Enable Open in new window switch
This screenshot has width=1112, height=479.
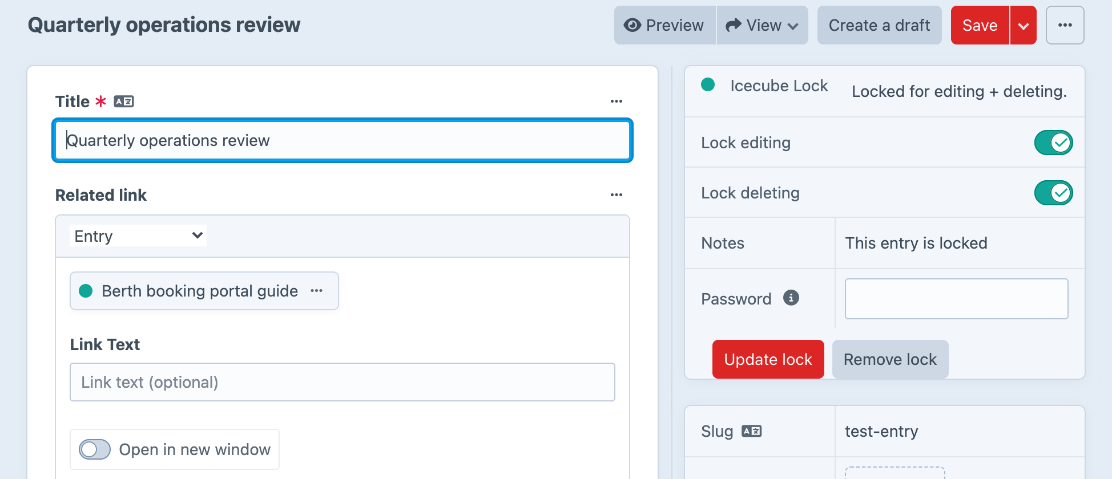tap(95, 449)
